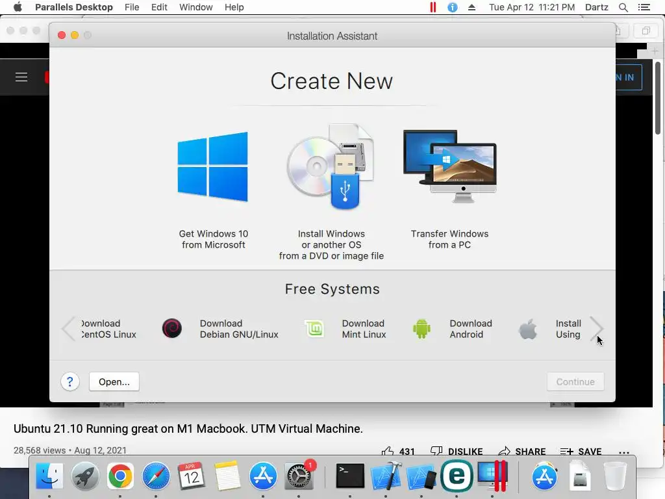665x499 pixels.
Task: Click the Dartz user name in menu bar
Action: pyautogui.click(x=596, y=7)
